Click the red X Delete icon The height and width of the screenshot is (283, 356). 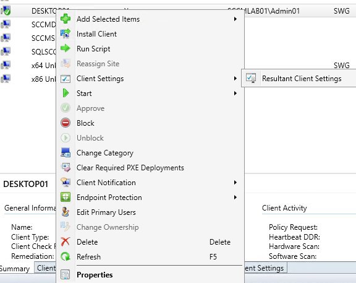pyautogui.click(x=66, y=242)
